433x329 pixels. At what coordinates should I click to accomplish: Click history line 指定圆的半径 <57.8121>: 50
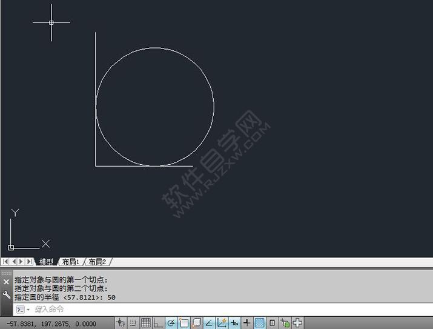tap(65, 297)
